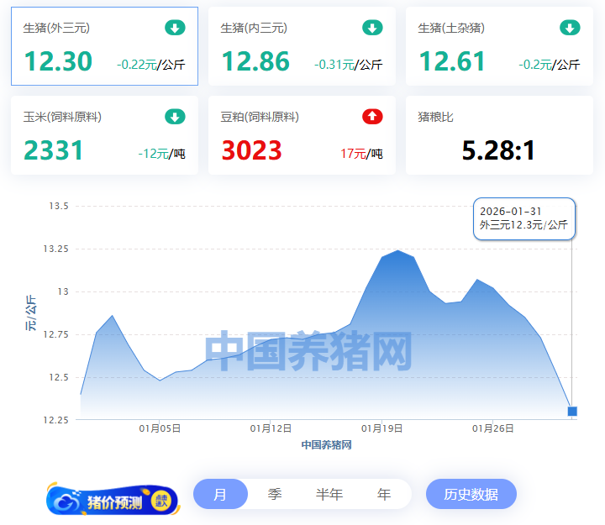Open the 猪价预测 banner link

click(x=113, y=502)
